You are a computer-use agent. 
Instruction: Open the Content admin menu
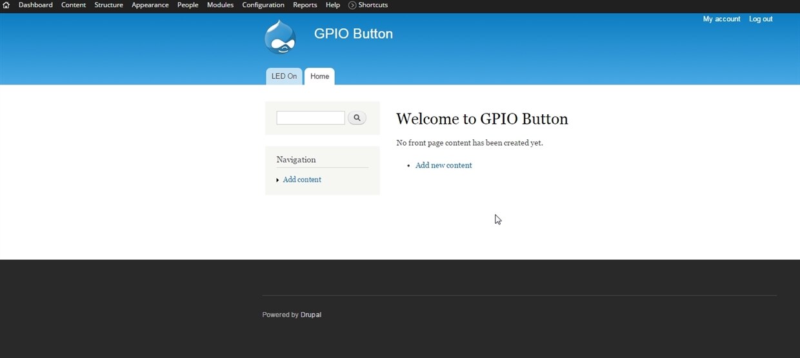pyautogui.click(x=74, y=5)
